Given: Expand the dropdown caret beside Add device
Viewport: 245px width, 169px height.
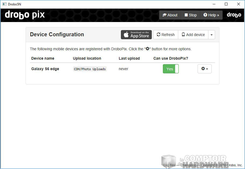Looking at the screenshot, I should (x=212, y=35).
